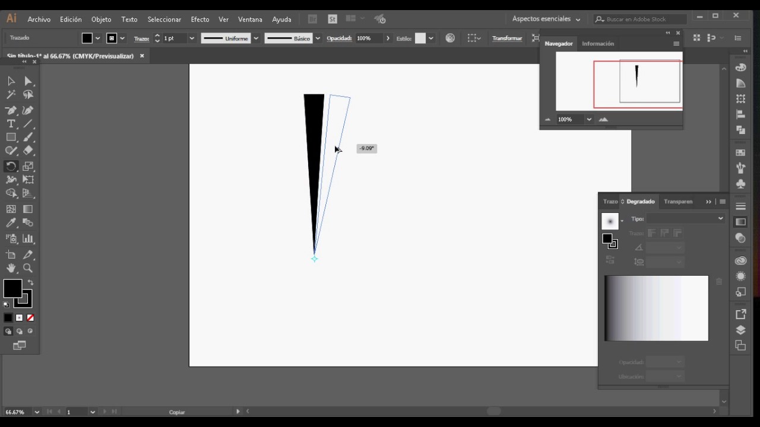Viewport: 760px width, 427px height.
Task: Select the Blend tool
Action: (x=28, y=223)
